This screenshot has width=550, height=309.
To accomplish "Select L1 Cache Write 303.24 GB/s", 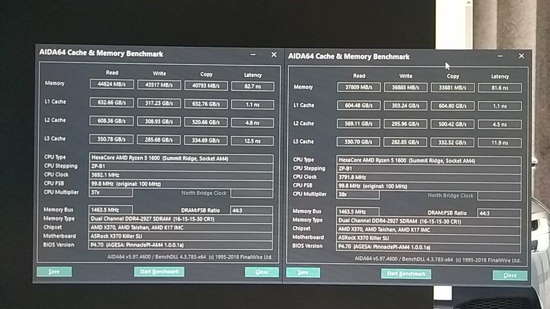I will pyautogui.click(x=406, y=106).
